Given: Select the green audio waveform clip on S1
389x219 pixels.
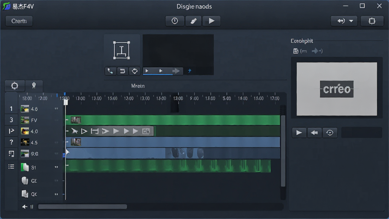Looking at the screenshot, I should 168,166.
